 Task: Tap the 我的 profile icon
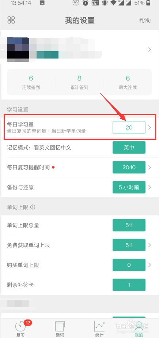139,326
